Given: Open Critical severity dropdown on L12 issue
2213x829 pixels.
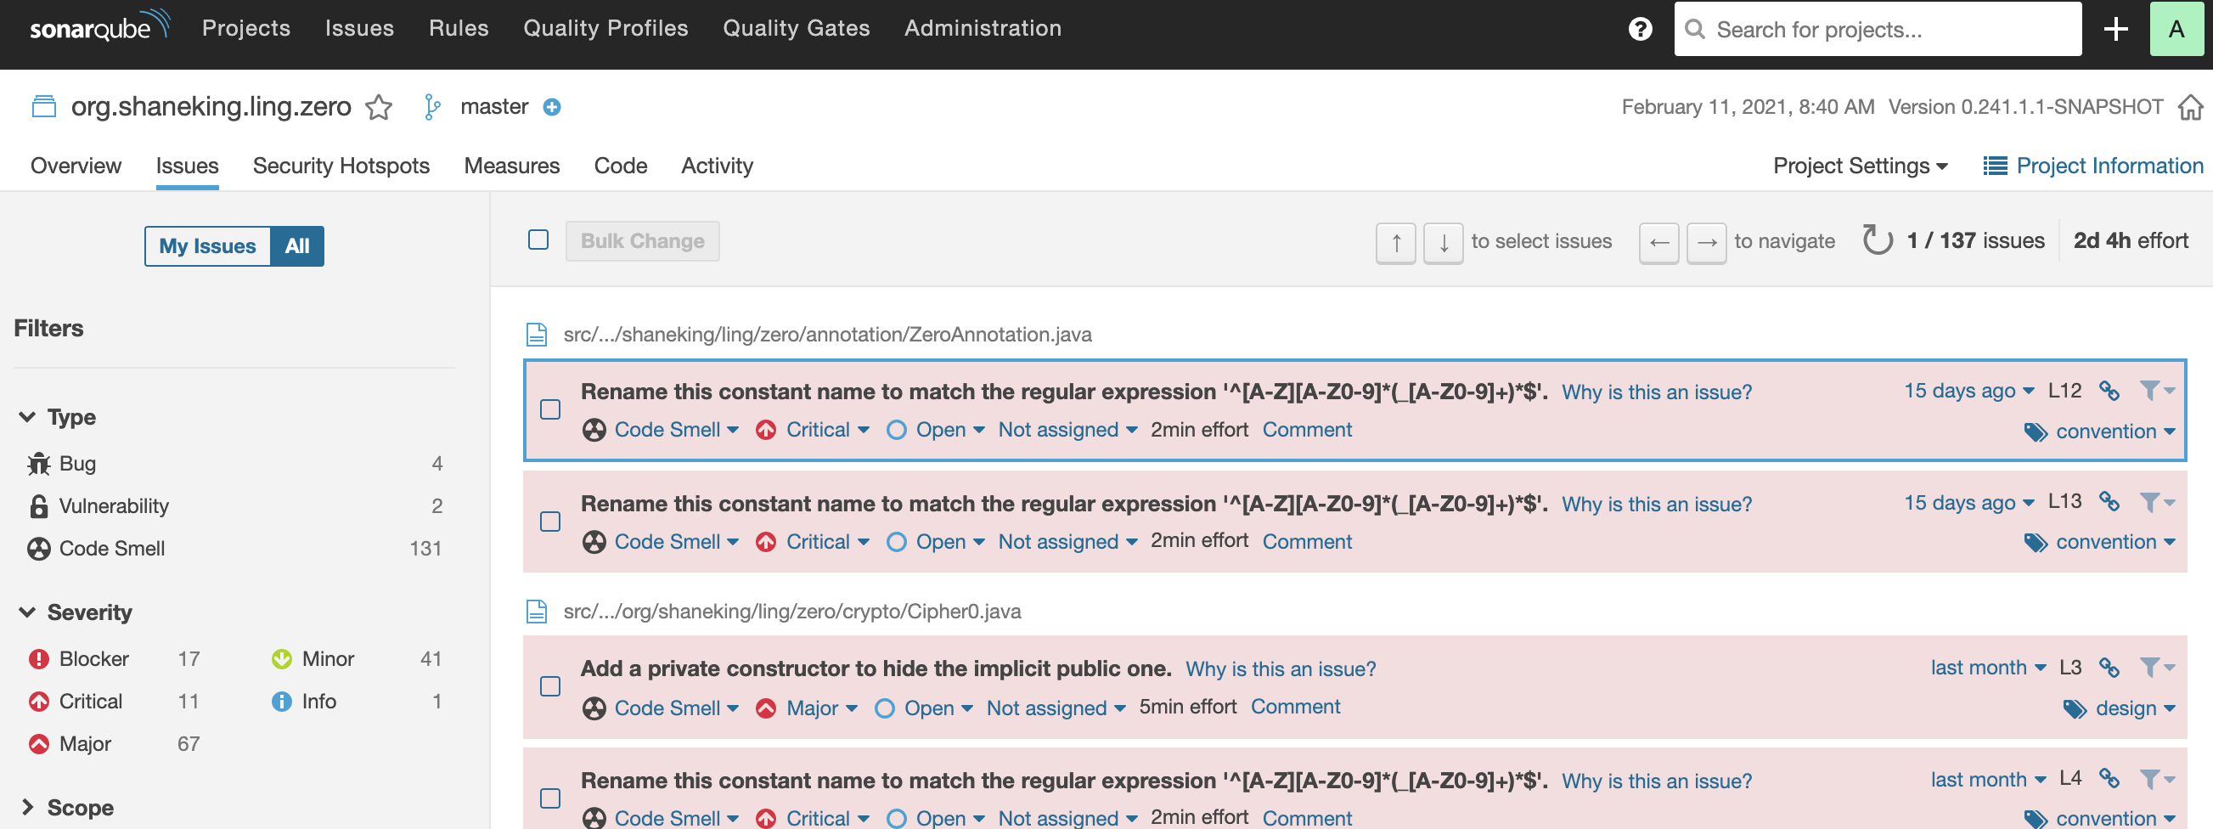Looking at the screenshot, I should click(813, 430).
